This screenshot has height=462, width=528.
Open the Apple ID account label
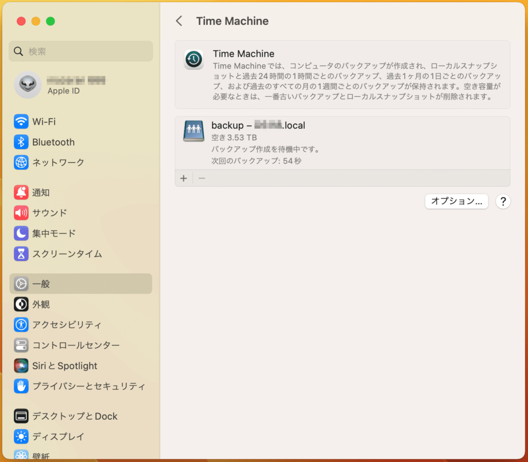pos(63,91)
